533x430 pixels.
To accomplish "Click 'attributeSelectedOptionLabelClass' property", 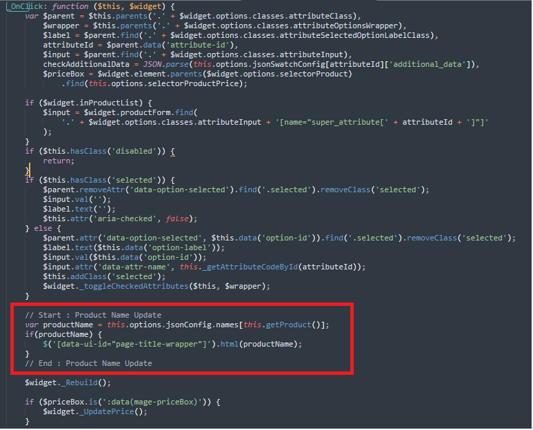I will click(354, 35).
